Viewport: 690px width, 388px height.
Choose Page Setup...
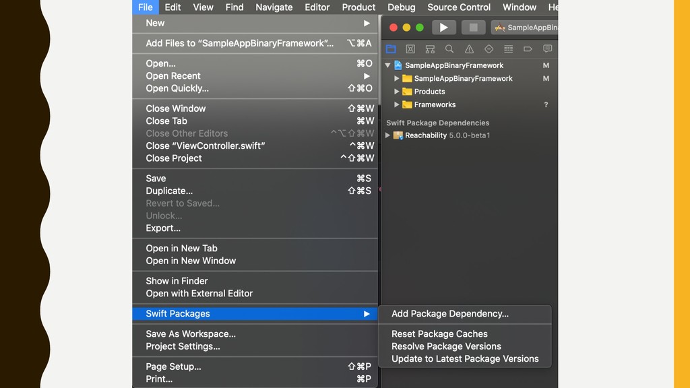[x=255, y=366]
